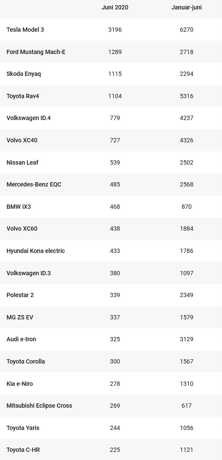Image resolution: width=222 pixels, height=460 pixels.
Task: Click Mercedes-Benz EQC model name
Action: (34, 184)
